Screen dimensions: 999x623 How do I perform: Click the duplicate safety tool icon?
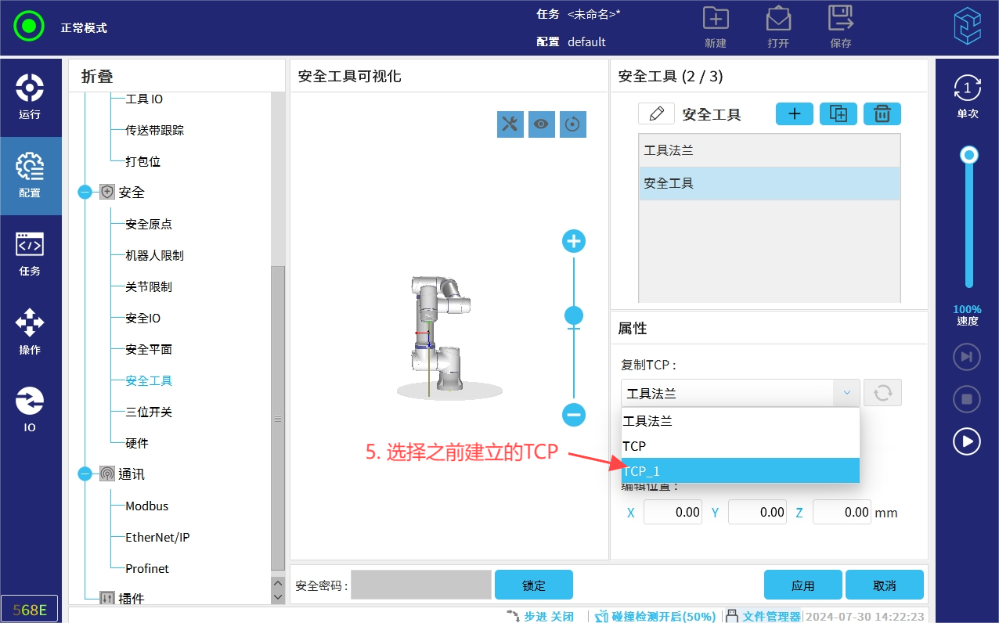(838, 114)
